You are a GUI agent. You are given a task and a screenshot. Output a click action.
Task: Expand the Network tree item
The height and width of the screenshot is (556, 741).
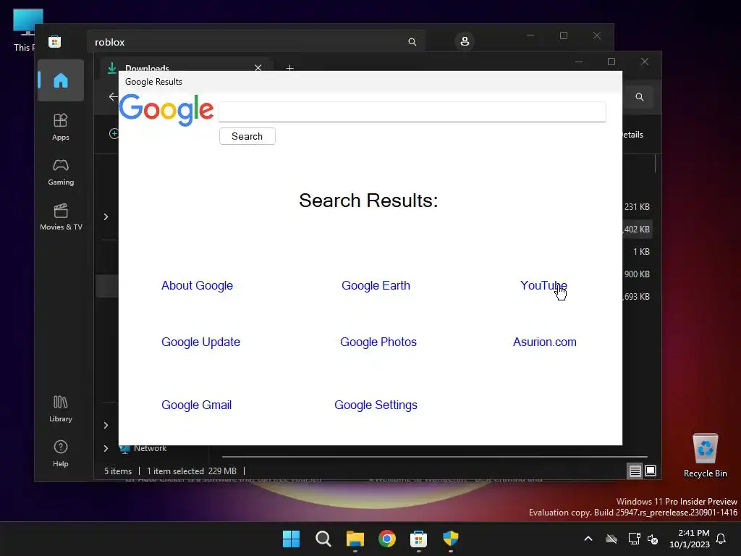106,448
